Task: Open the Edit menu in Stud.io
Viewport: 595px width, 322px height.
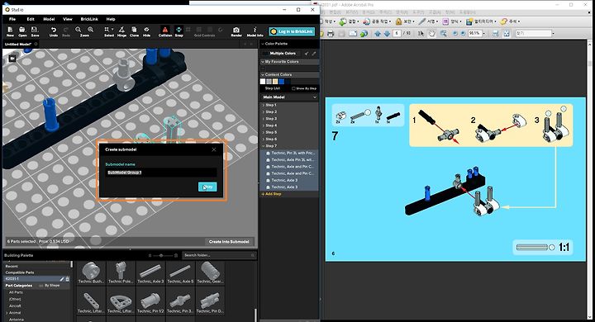Action: point(31,19)
